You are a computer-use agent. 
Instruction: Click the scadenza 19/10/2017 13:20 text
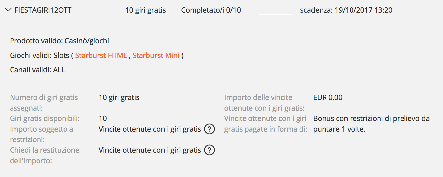click(346, 10)
